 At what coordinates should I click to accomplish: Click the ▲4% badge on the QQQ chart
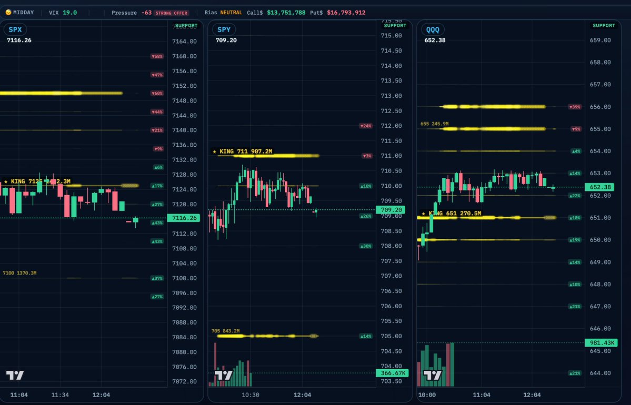coord(576,151)
